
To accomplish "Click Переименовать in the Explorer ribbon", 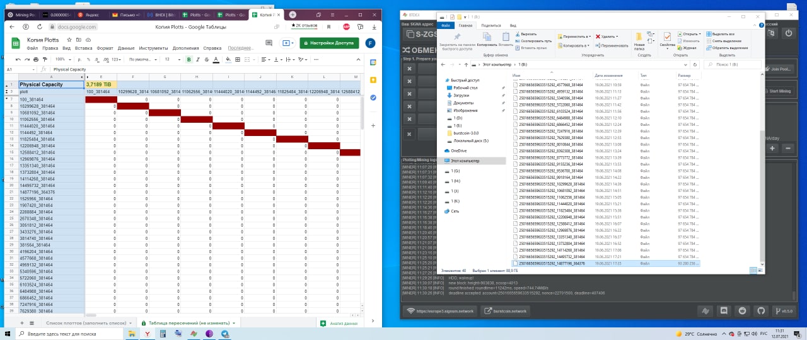I will (x=612, y=45).
